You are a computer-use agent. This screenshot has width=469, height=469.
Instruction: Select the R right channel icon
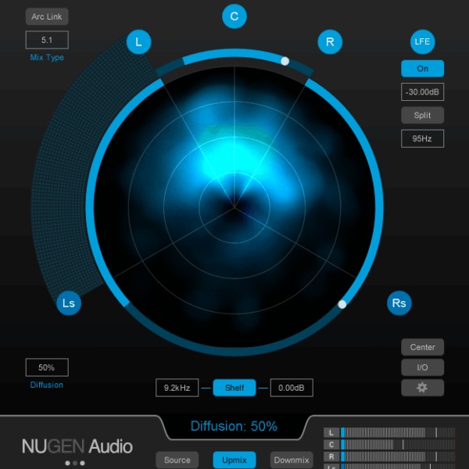[330, 42]
